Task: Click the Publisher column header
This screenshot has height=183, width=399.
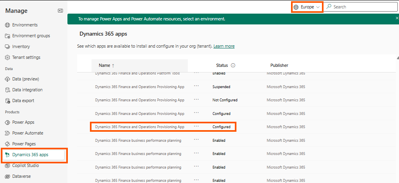Action: [279, 66]
